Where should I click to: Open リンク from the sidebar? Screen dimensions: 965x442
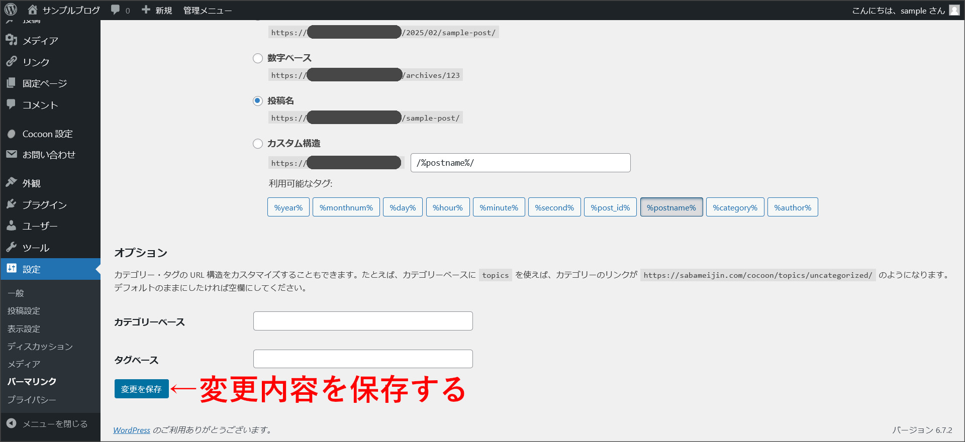[36, 62]
